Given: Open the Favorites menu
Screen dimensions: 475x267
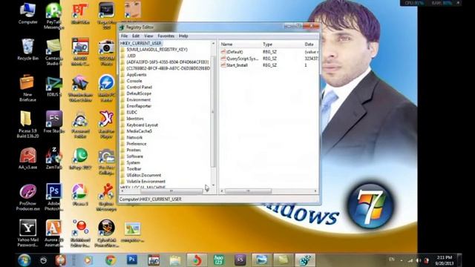Looking at the screenshot, I should pos(166,36).
